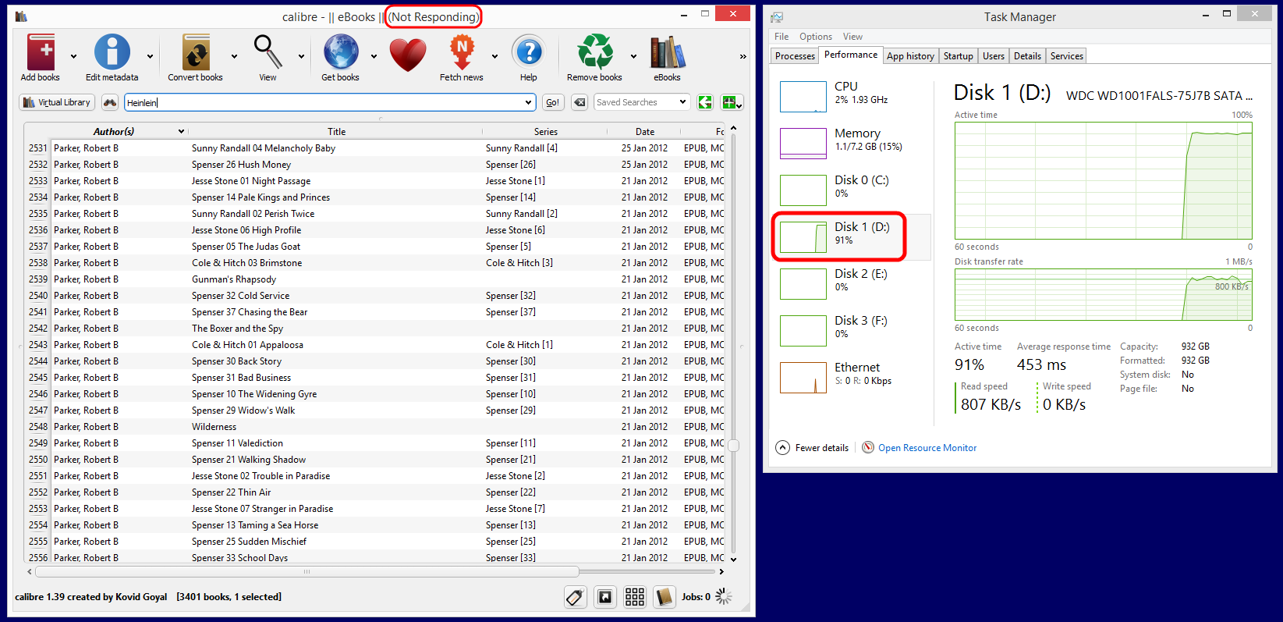Viewport: 1283px width, 622px height.
Task: Click the red heart donate icon
Action: point(408,55)
